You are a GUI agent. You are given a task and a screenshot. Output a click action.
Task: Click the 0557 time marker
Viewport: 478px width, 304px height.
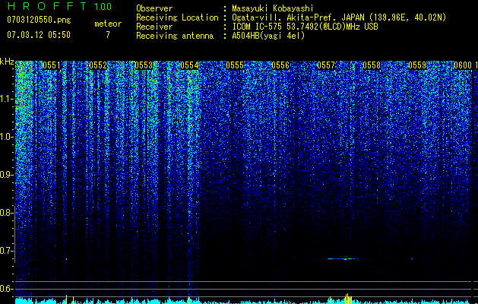coord(326,65)
